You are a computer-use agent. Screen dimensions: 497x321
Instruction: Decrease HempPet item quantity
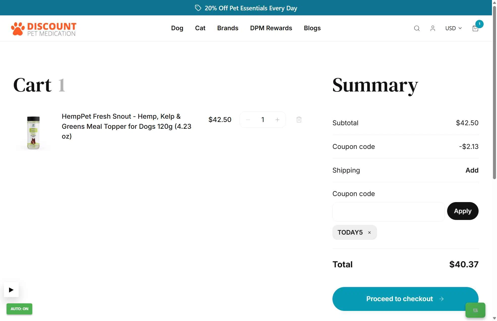pos(248,120)
